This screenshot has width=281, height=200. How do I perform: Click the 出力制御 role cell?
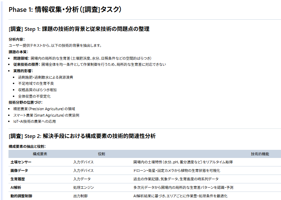[80, 196]
